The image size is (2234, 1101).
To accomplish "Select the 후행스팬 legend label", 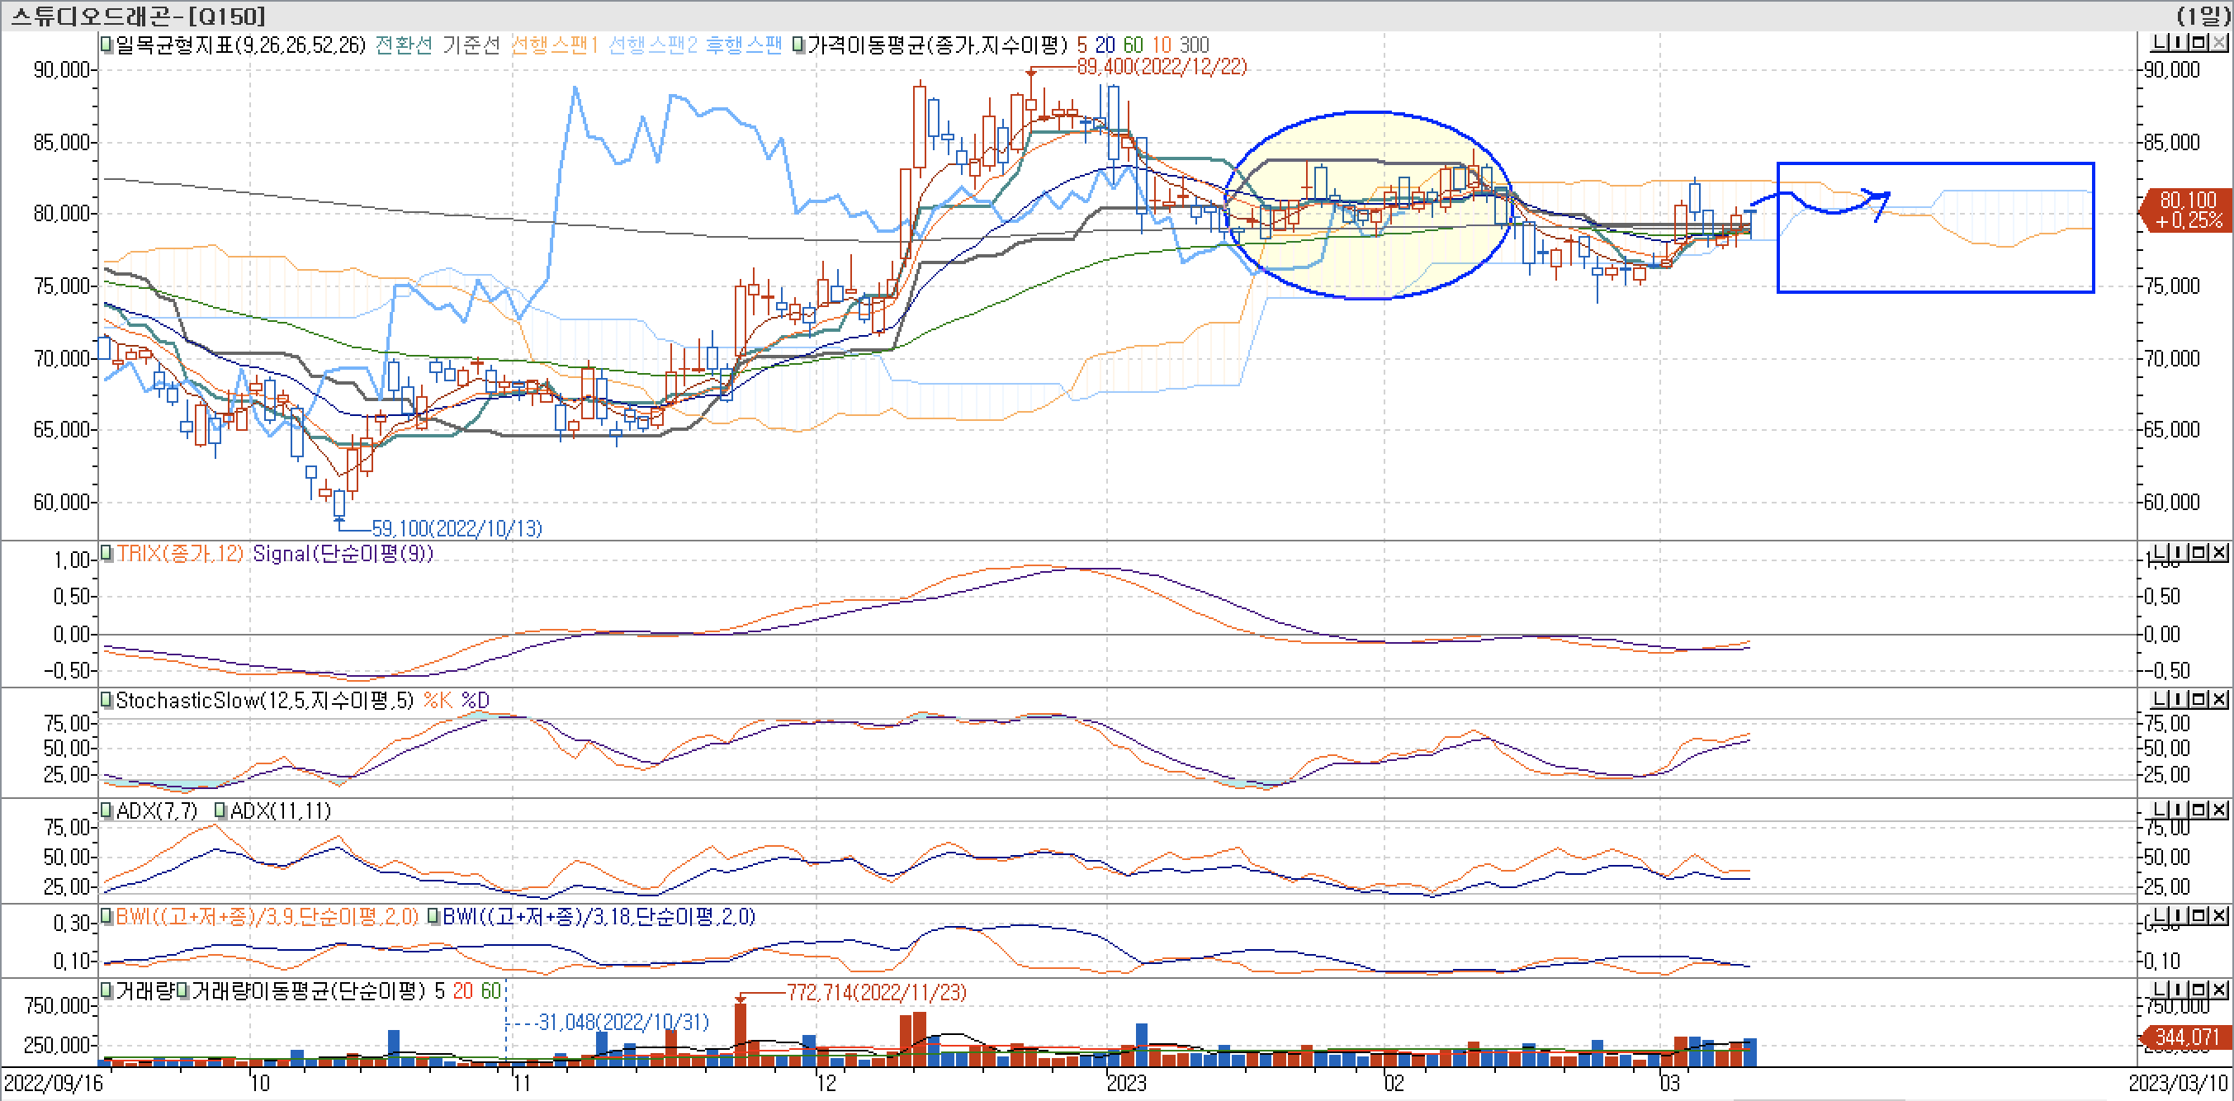I will point(743,45).
